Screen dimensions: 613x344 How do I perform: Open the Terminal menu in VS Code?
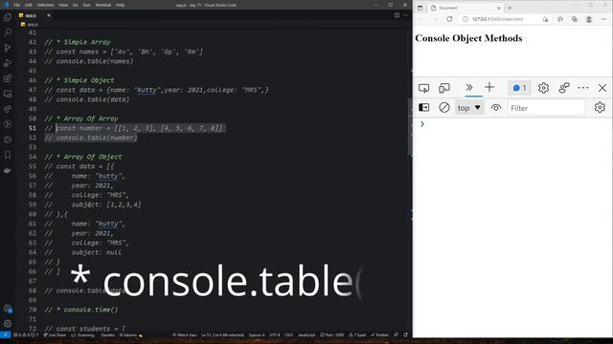[103, 5]
